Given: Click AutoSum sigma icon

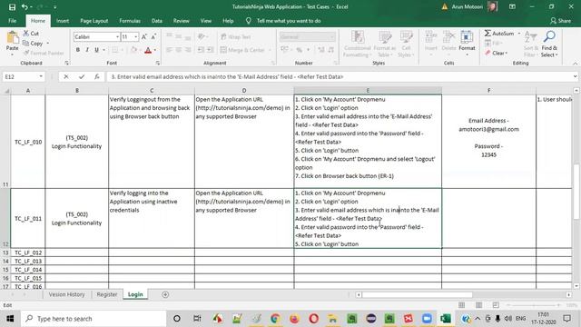Looking at the screenshot, I should click(487, 34).
